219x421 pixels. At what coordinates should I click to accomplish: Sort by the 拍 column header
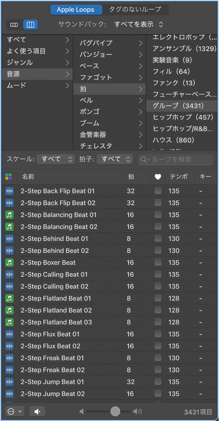pyautogui.click(x=137, y=177)
